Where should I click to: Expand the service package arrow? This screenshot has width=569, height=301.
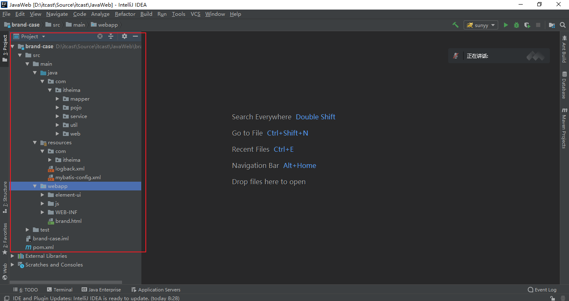58,116
